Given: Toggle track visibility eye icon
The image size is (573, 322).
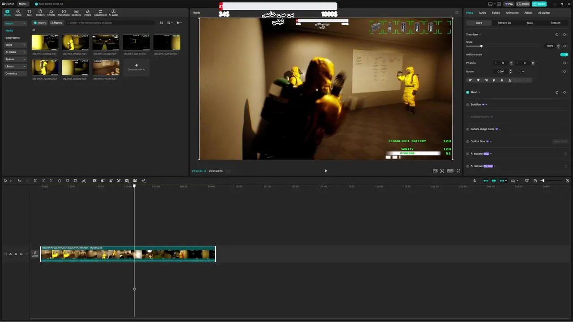Looking at the screenshot, I should 16,254.
